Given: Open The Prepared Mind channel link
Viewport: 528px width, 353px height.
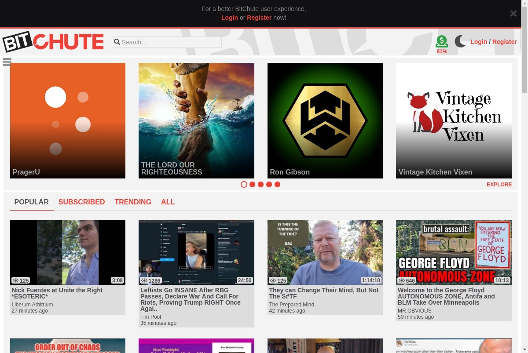Looking at the screenshot, I should point(291,305).
